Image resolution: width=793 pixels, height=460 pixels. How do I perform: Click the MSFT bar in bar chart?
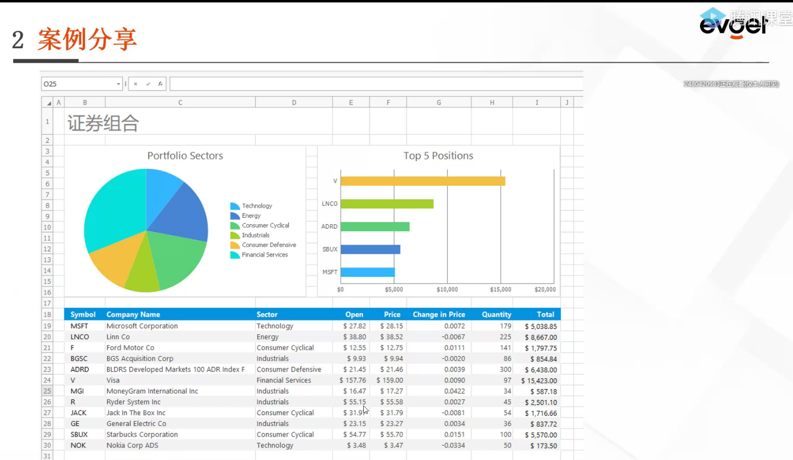(x=368, y=272)
